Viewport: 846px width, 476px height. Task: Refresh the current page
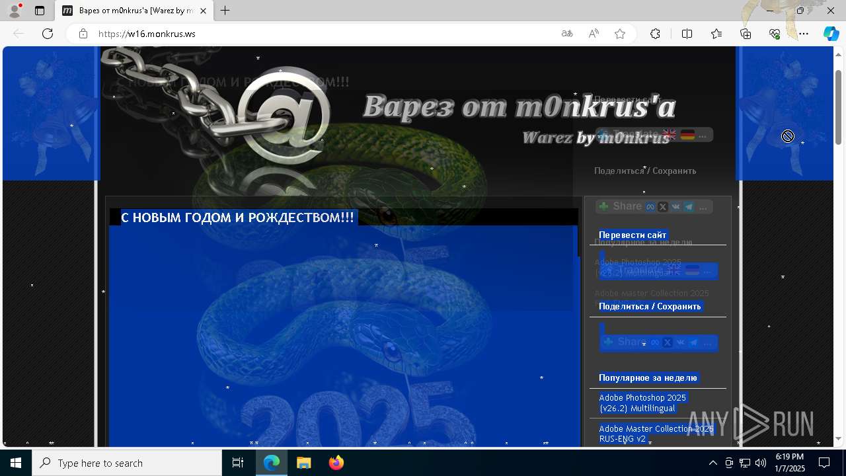tap(48, 34)
